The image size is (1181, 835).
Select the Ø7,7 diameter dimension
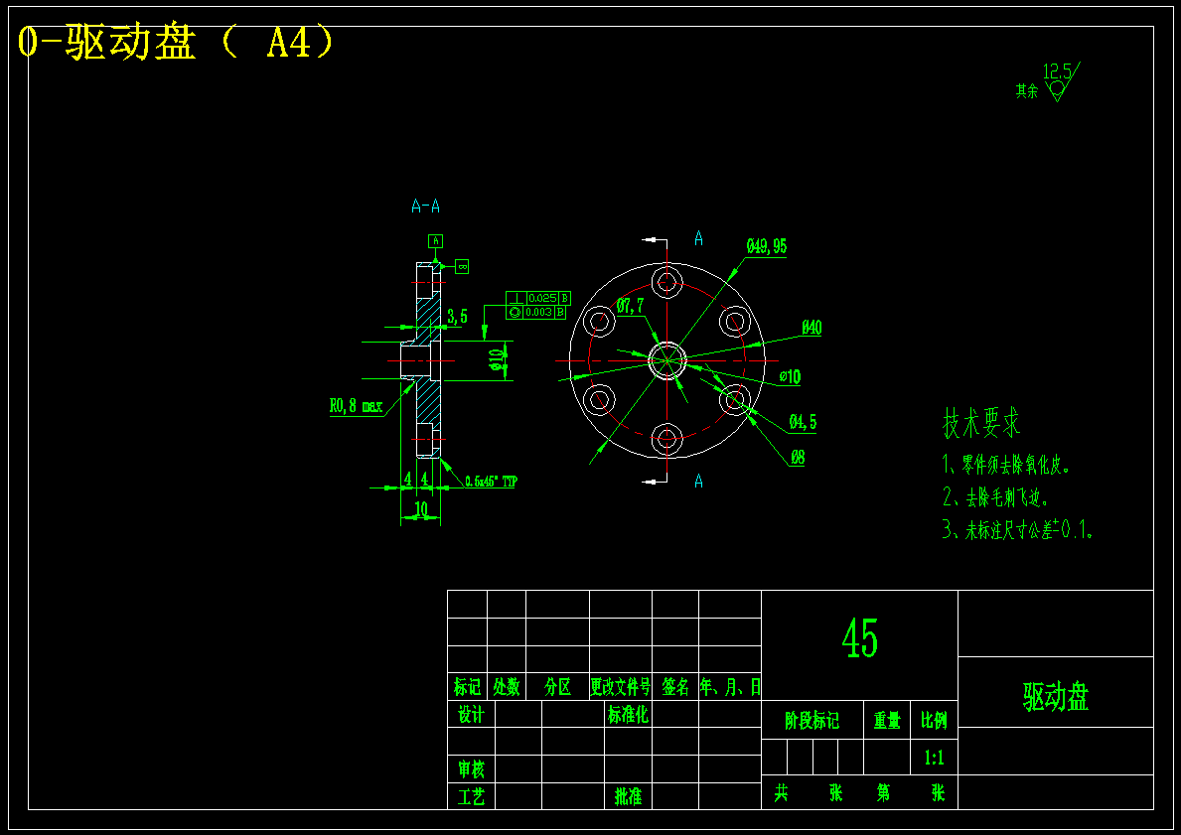(631, 305)
